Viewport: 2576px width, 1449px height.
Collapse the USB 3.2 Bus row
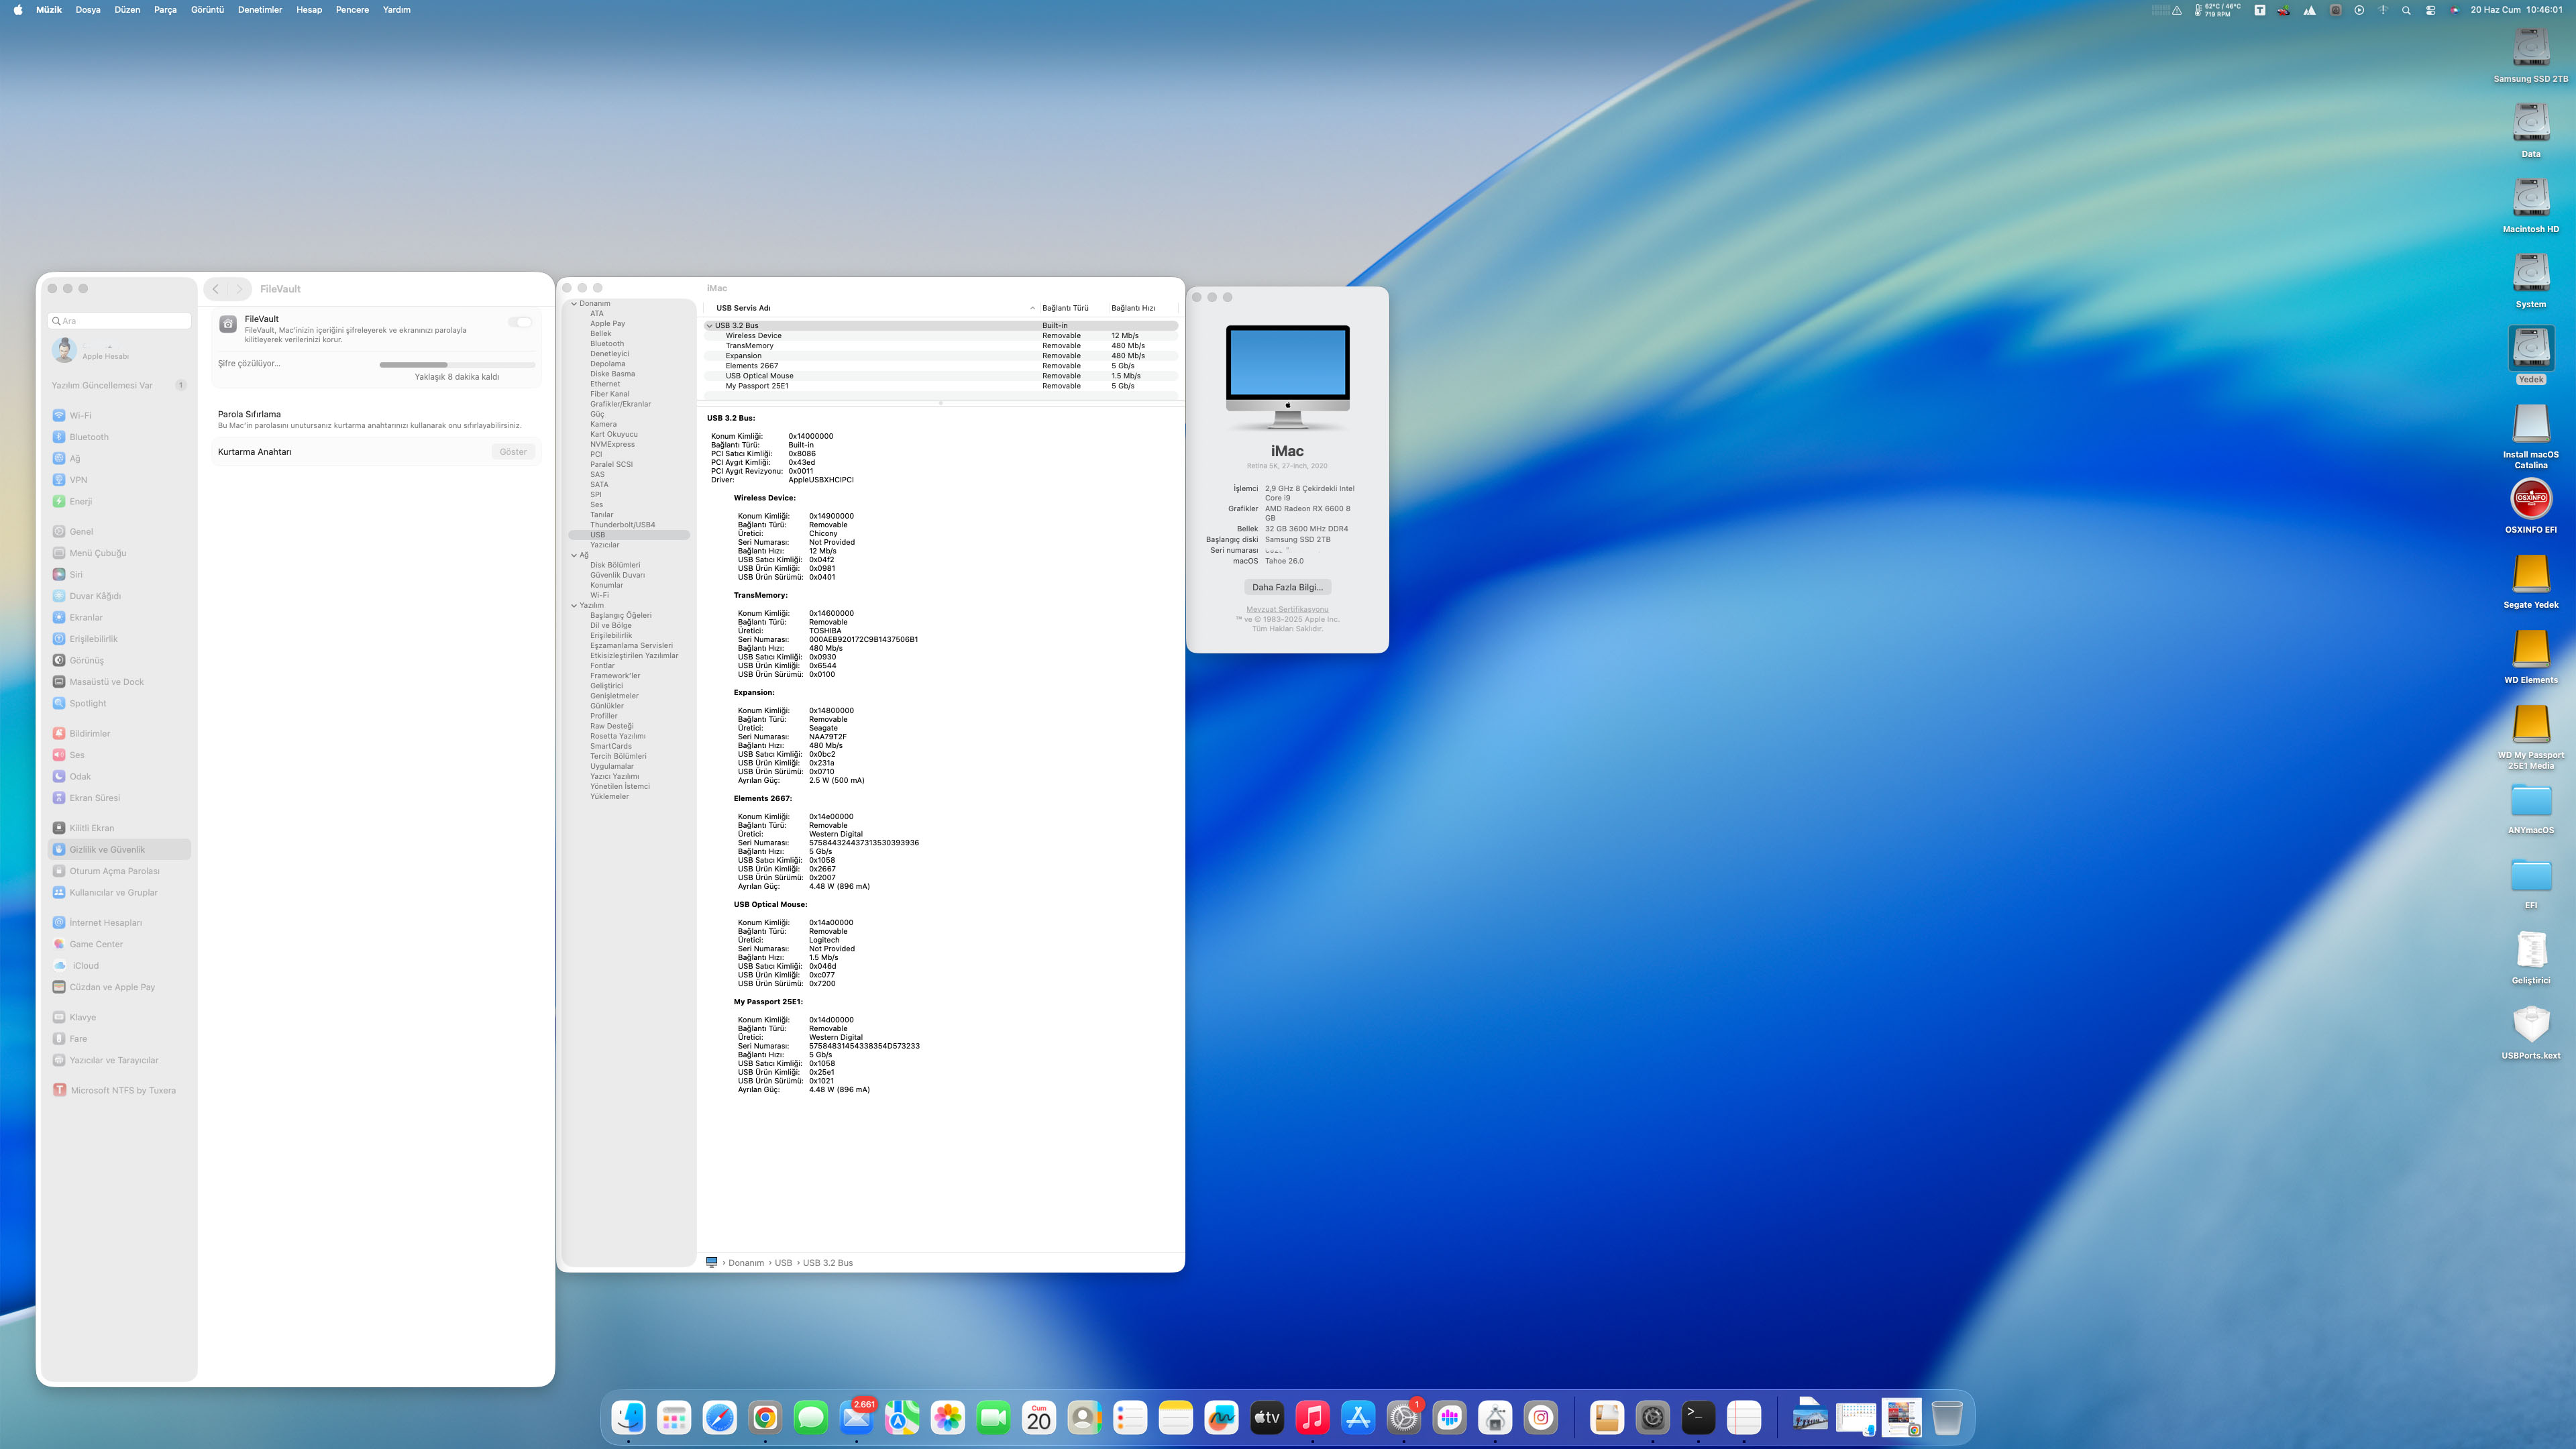coord(710,325)
